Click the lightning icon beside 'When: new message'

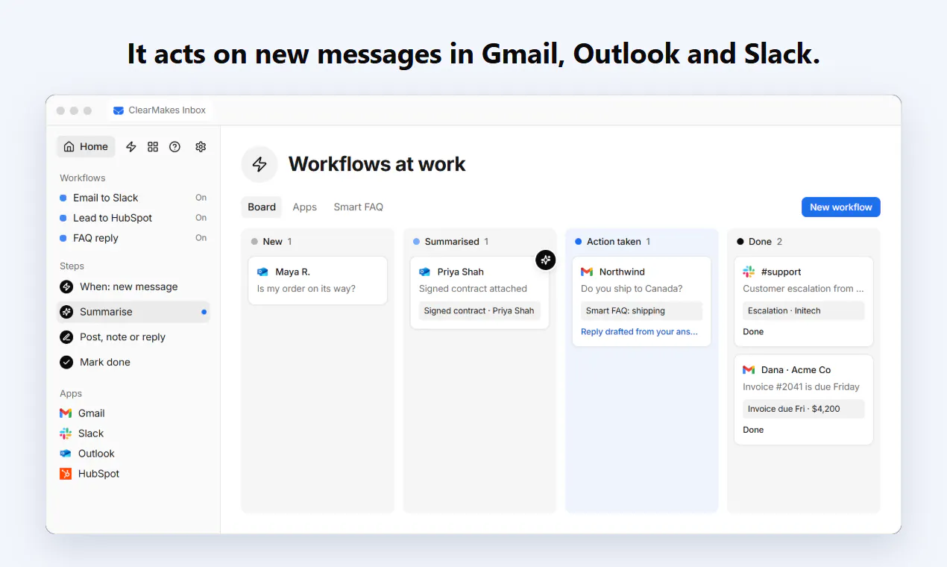coord(66,286)
